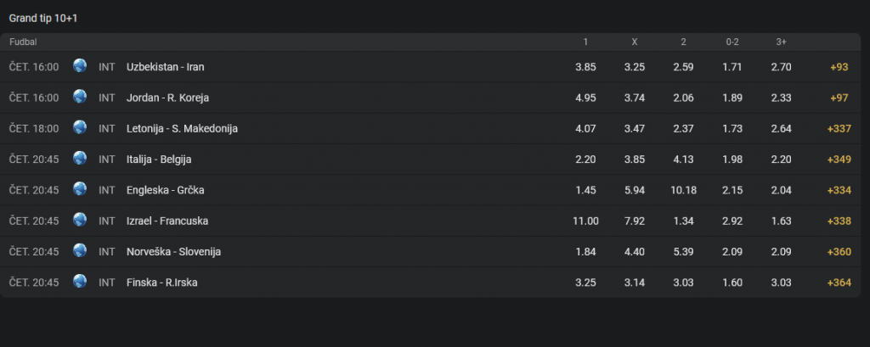Image resolution: width=870 pixels, height=347 pixels.
Task: Click globe icon for Engleska - Grčka
Action: (x=80, y=189)
